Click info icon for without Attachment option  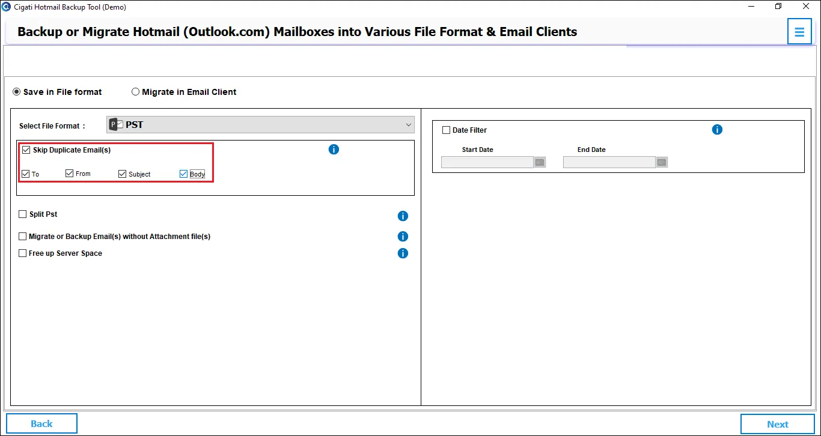pyautogui.click(x=403, y=237)
